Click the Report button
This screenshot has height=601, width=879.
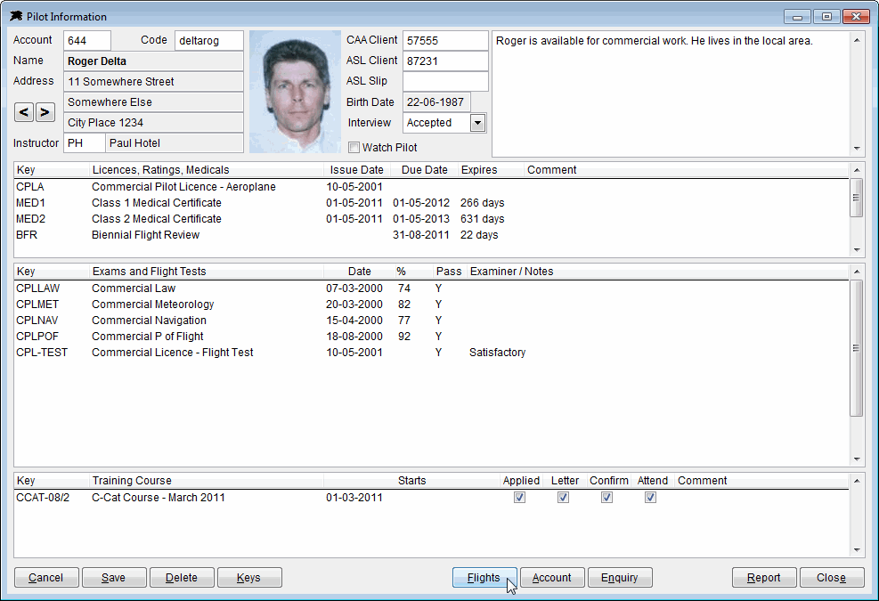(x=764, y=578)
